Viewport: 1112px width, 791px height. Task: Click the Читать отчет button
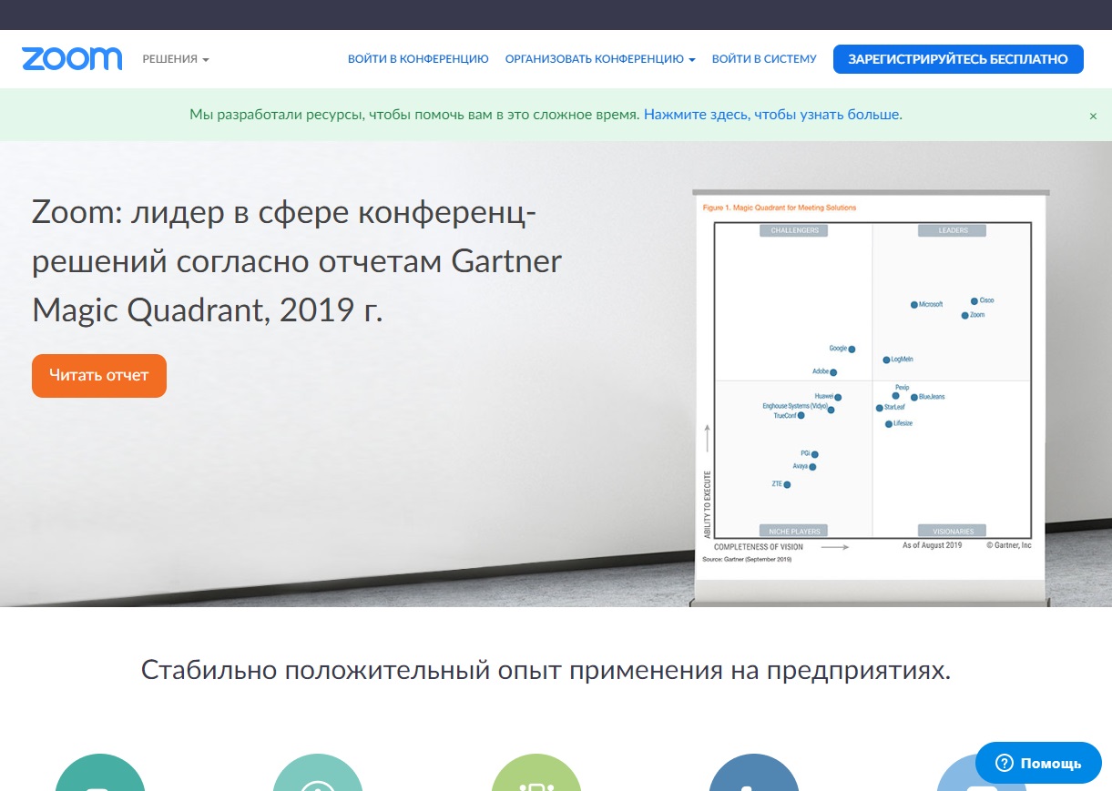[99, 375]
